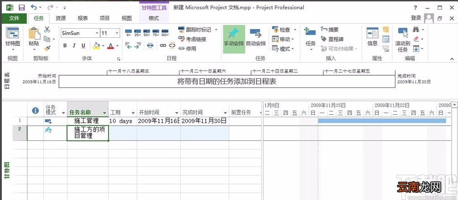
Task: Mark task 100% complete
Action: (165, 32)
